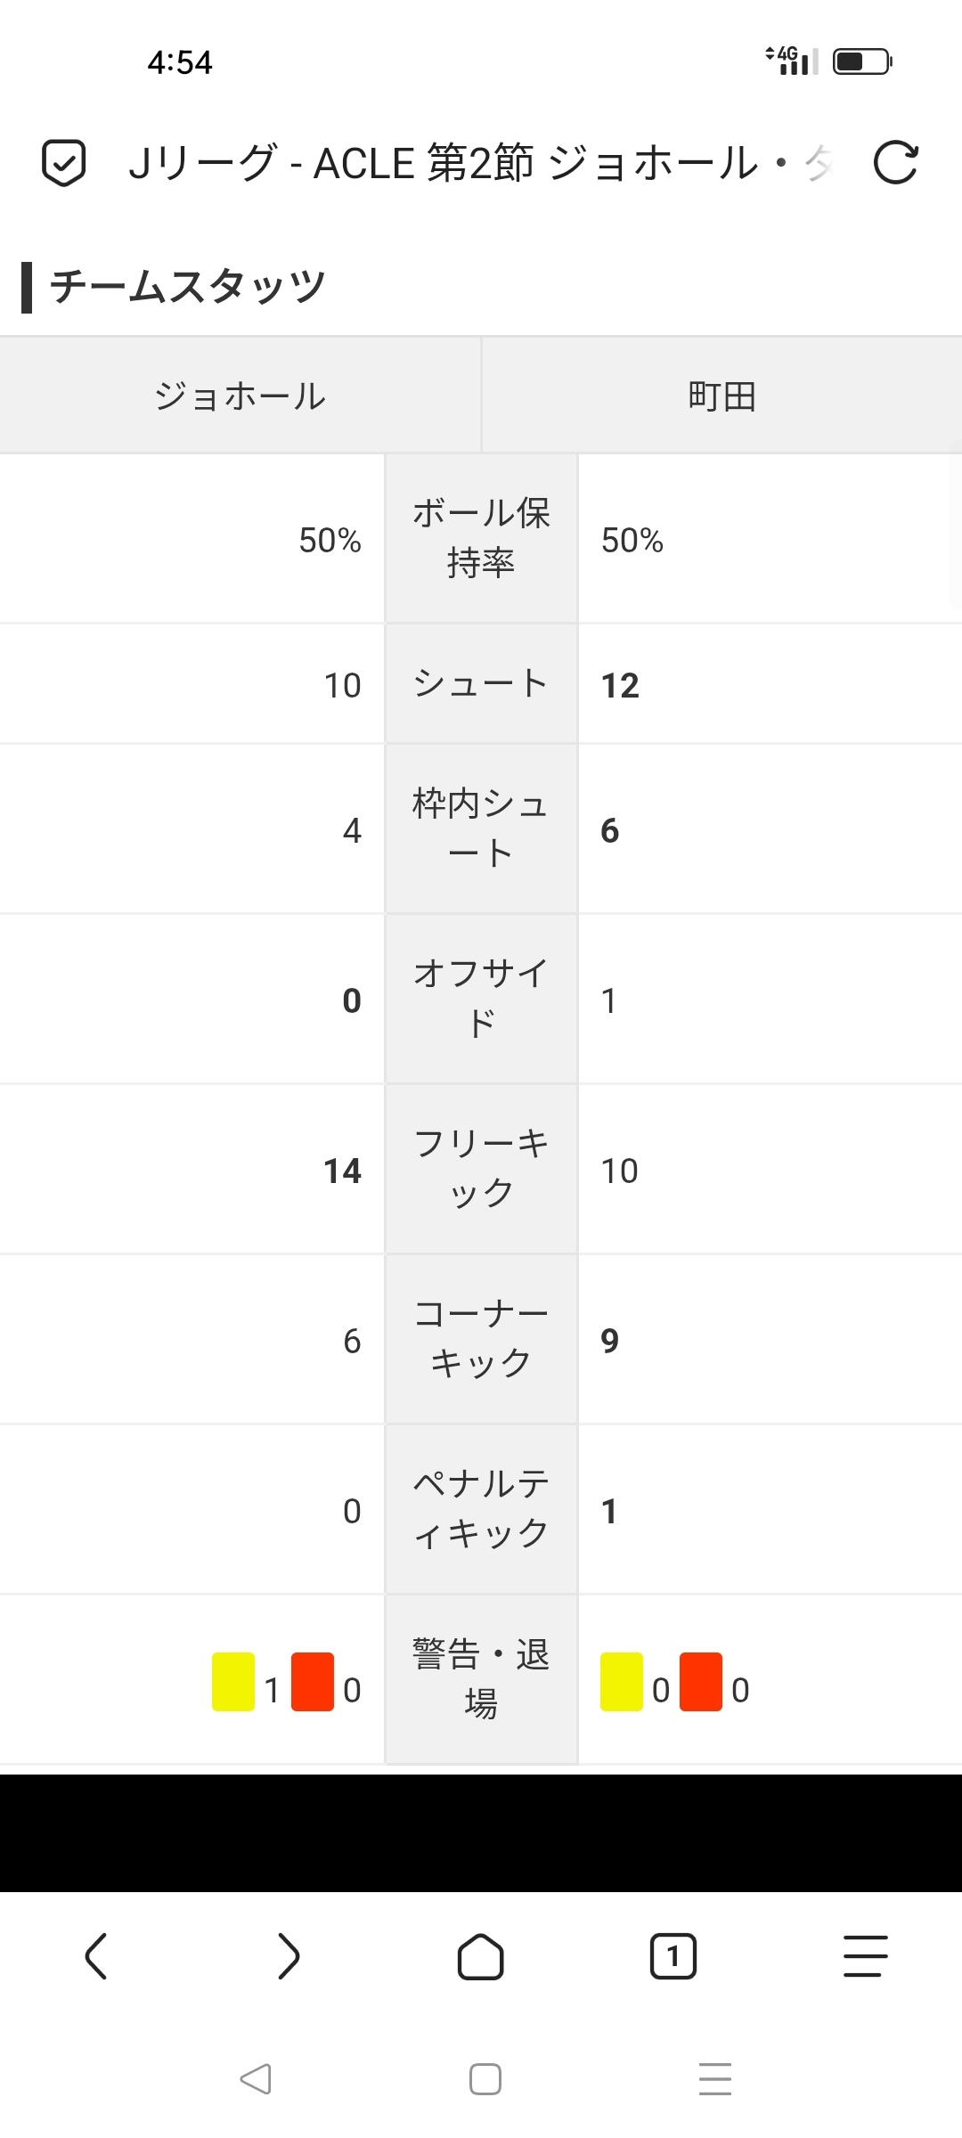Select the 町田 team header
Viewport: 962px width, 2138px height.
pos(721,396)
